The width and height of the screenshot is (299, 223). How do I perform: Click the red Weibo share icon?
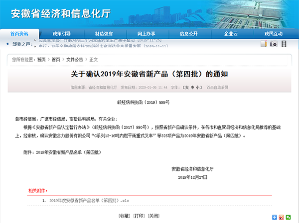point(282,217)
